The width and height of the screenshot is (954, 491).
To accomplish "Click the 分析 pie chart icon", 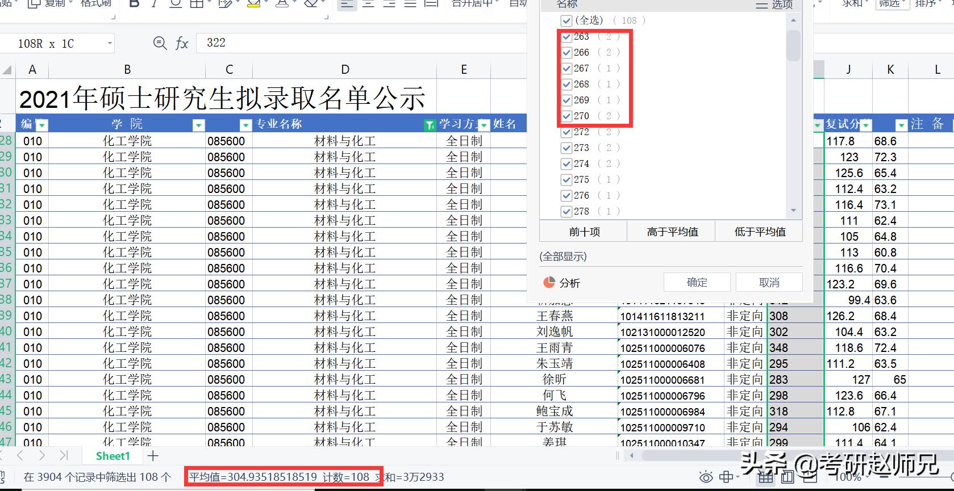I will [549, 282].
